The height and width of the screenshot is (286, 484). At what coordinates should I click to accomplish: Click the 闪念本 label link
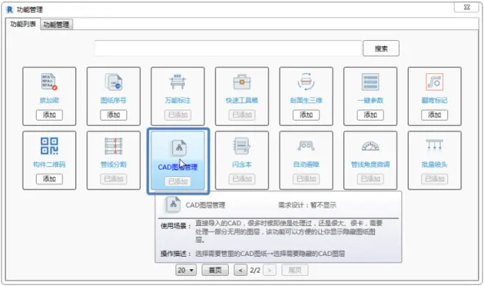click(x=242, y=165)
